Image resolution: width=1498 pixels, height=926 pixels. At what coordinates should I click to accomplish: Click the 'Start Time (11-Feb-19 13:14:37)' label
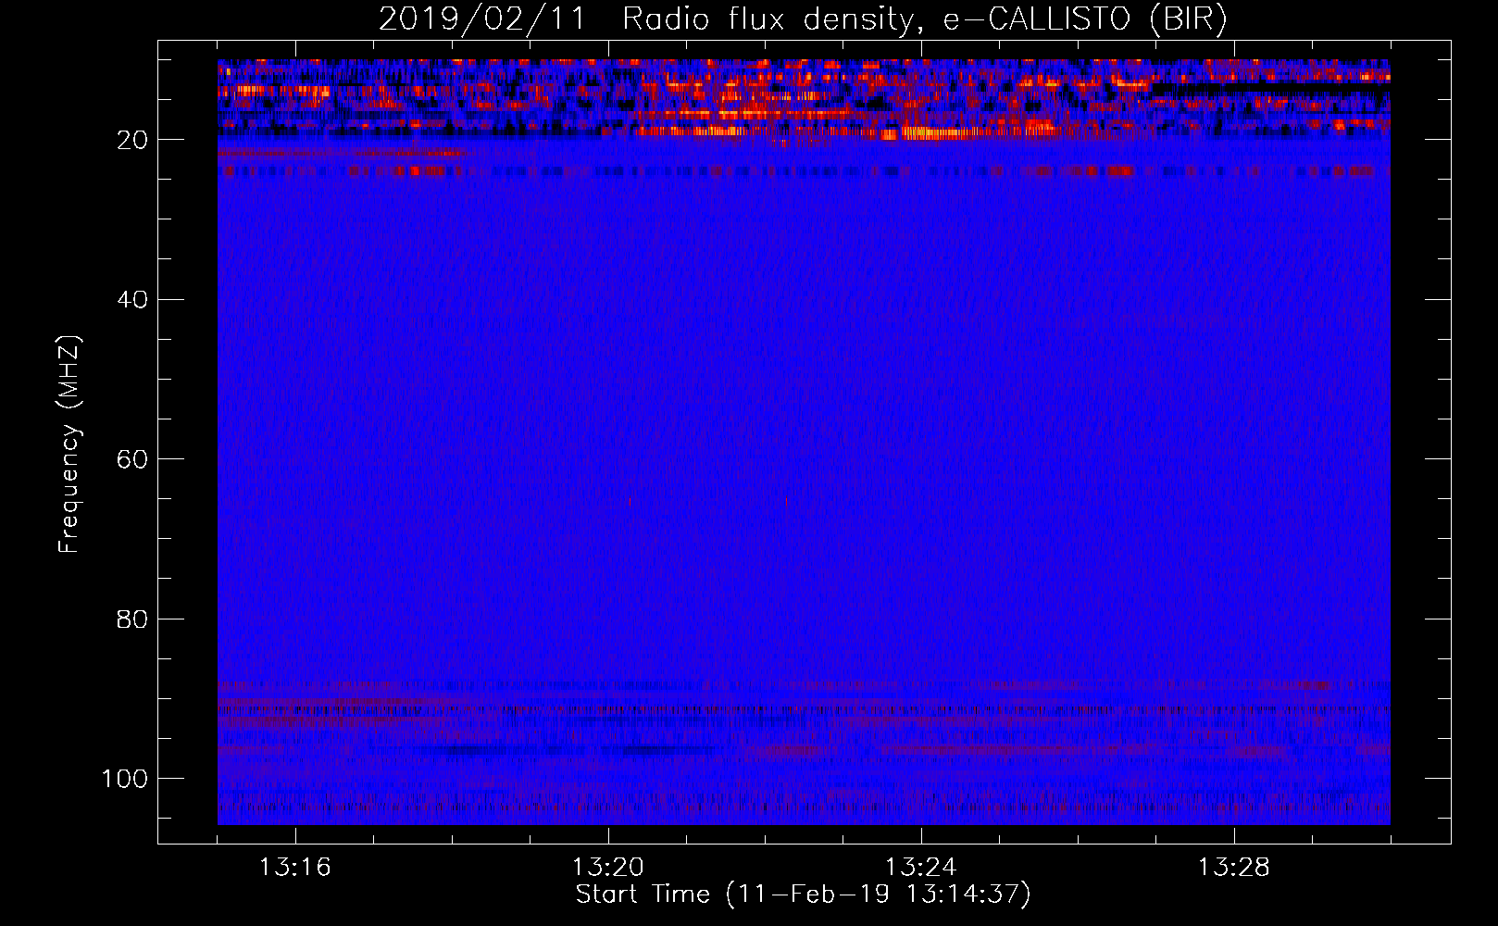pyautogui.click(x=803, y=895)
